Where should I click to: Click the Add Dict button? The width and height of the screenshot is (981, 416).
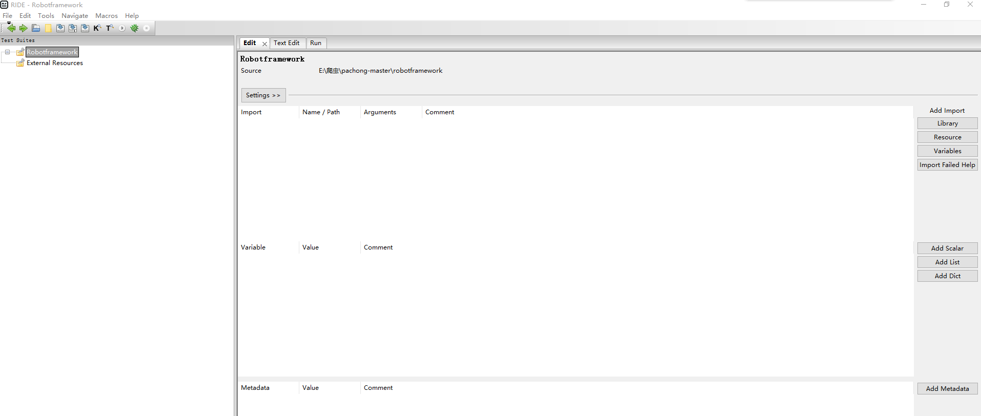(947, 276)
